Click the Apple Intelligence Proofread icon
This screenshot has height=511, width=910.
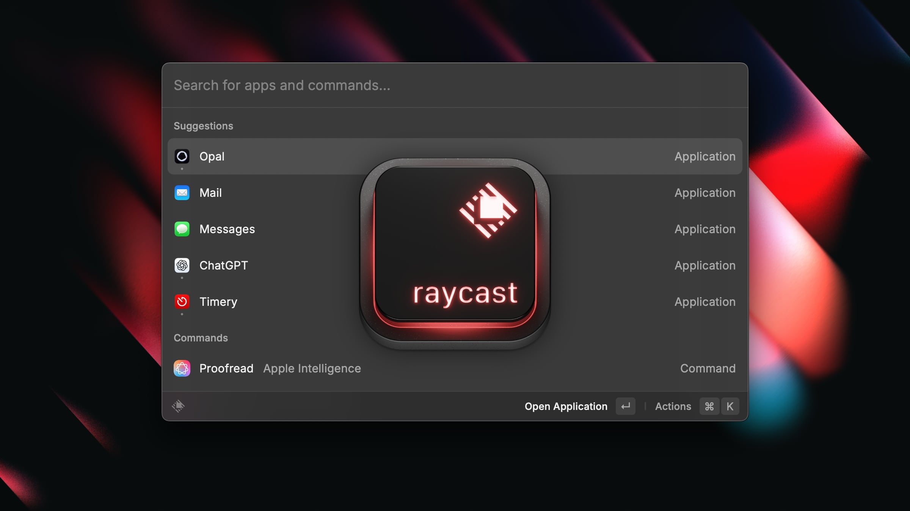182,368
